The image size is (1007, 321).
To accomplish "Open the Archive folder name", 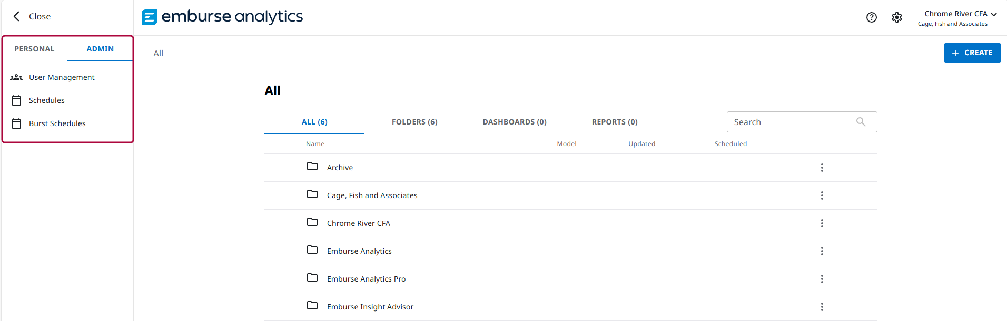I will pyautogui.click(x=340, y=168).
